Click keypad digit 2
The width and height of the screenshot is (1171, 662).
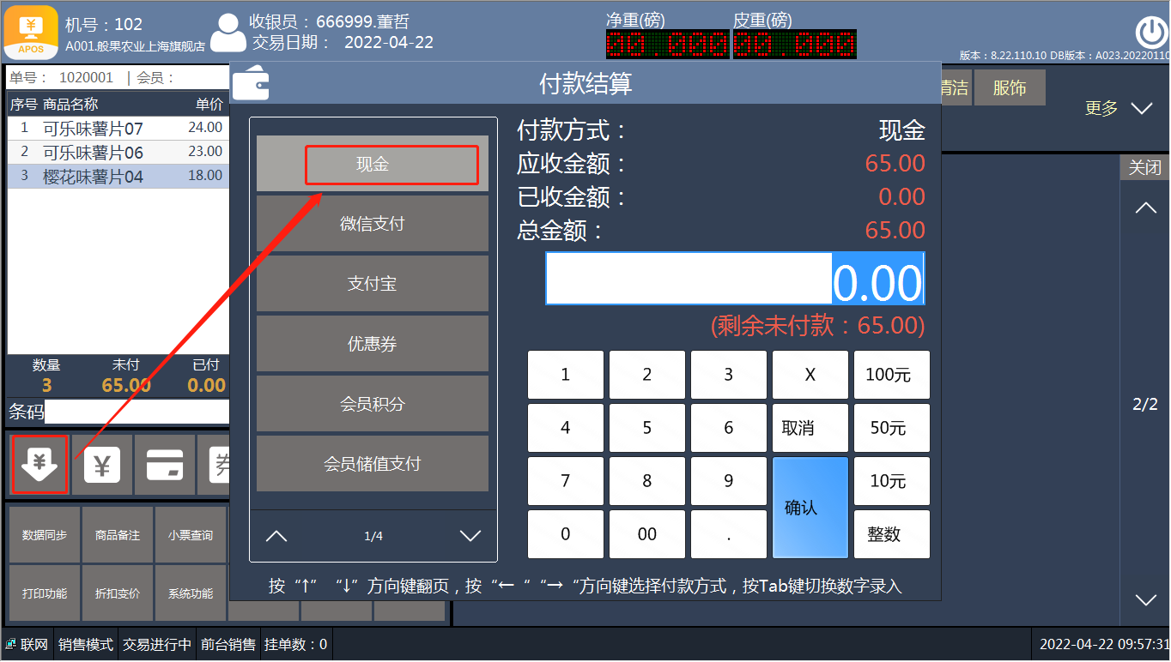click(x=647, y=375)
